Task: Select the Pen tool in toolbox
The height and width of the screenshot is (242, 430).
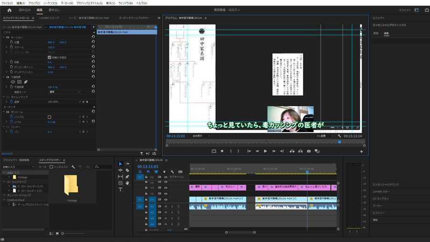Action: point(127,176)
